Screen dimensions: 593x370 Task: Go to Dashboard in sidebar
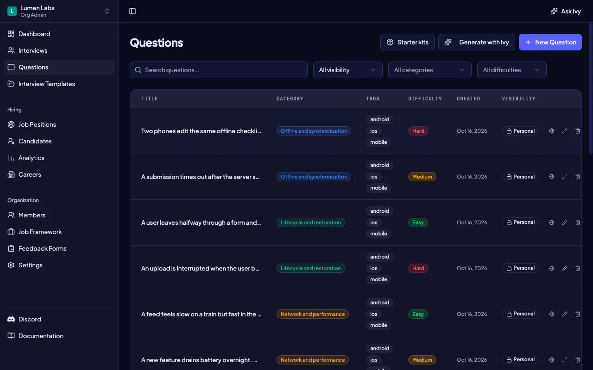click(x=59, y=34)
